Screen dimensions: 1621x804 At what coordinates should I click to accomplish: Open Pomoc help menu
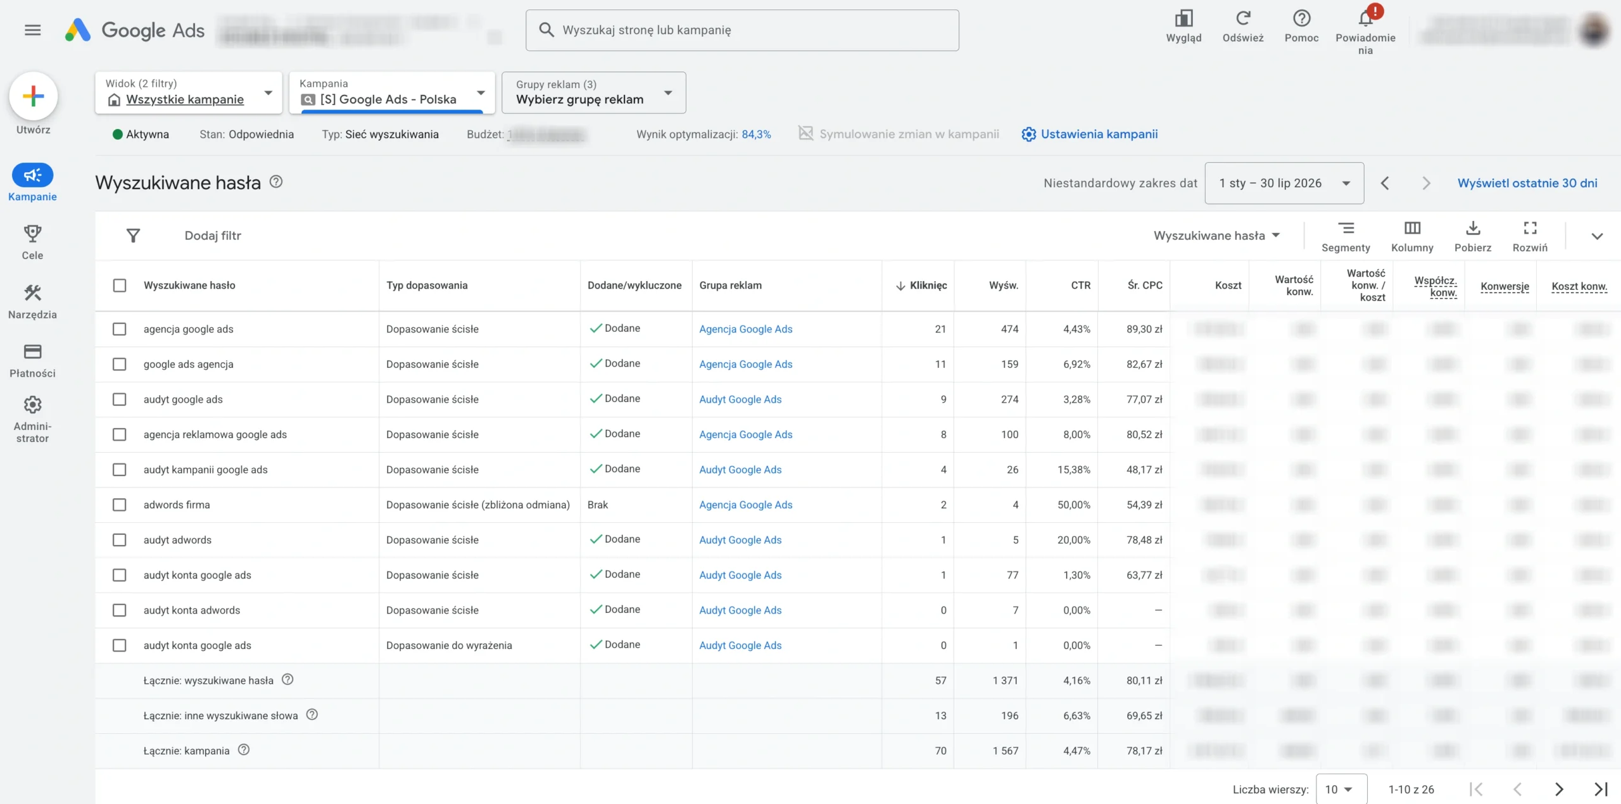click(x=1301, y=27)
